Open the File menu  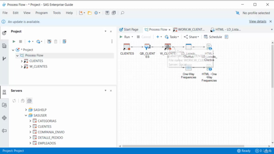coord(5,13)
